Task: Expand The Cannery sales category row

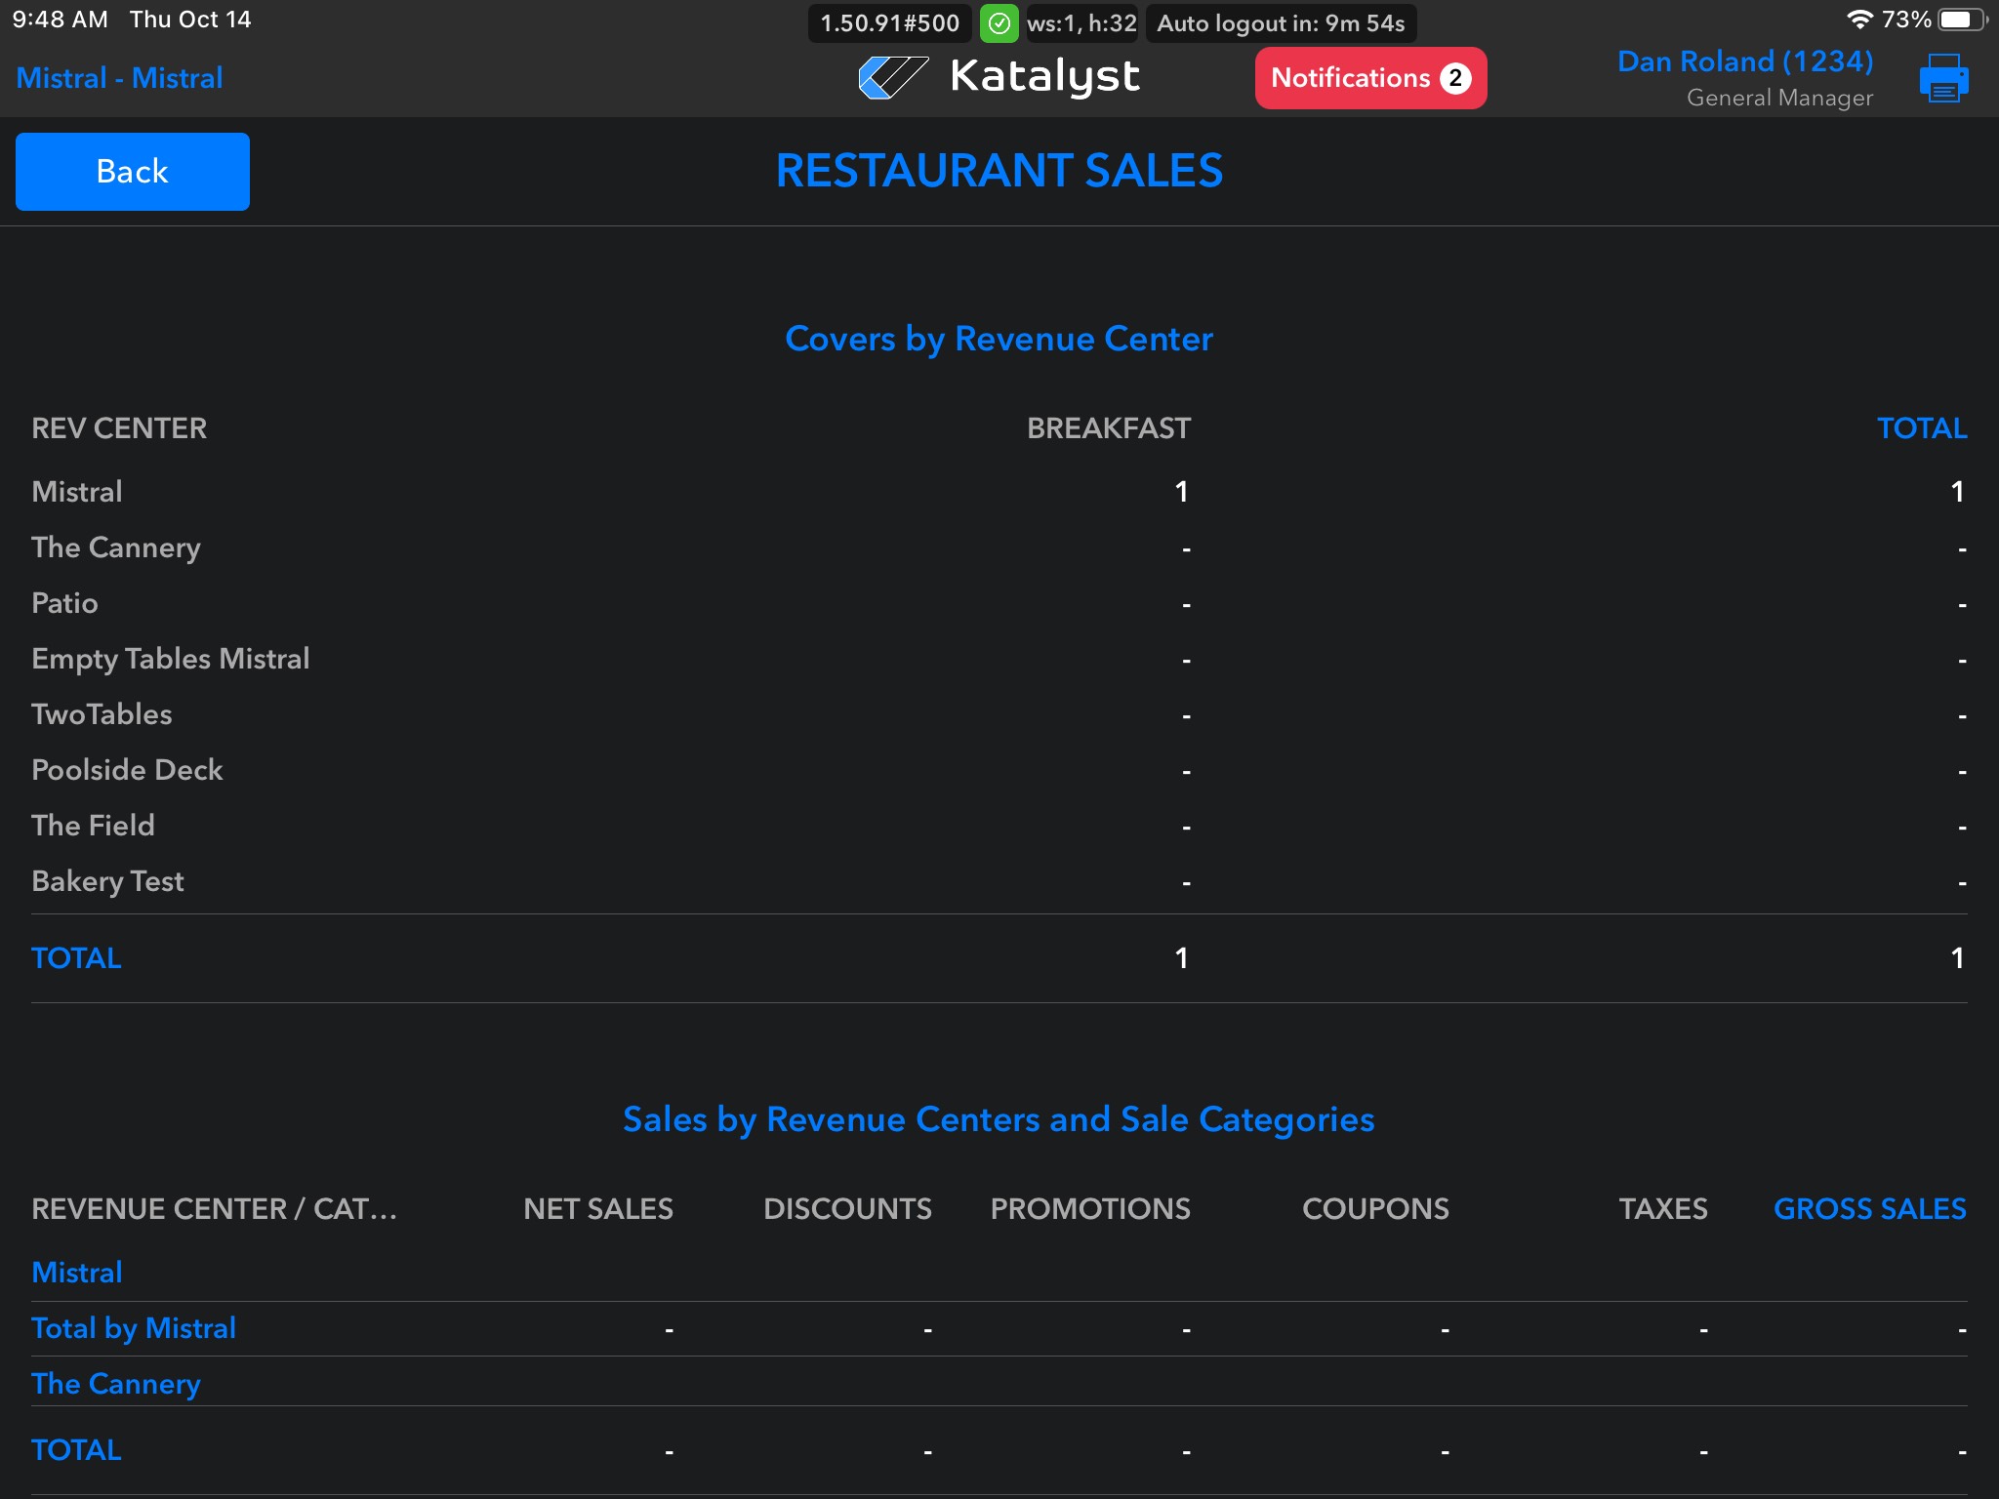Action: click(116, 1384)
